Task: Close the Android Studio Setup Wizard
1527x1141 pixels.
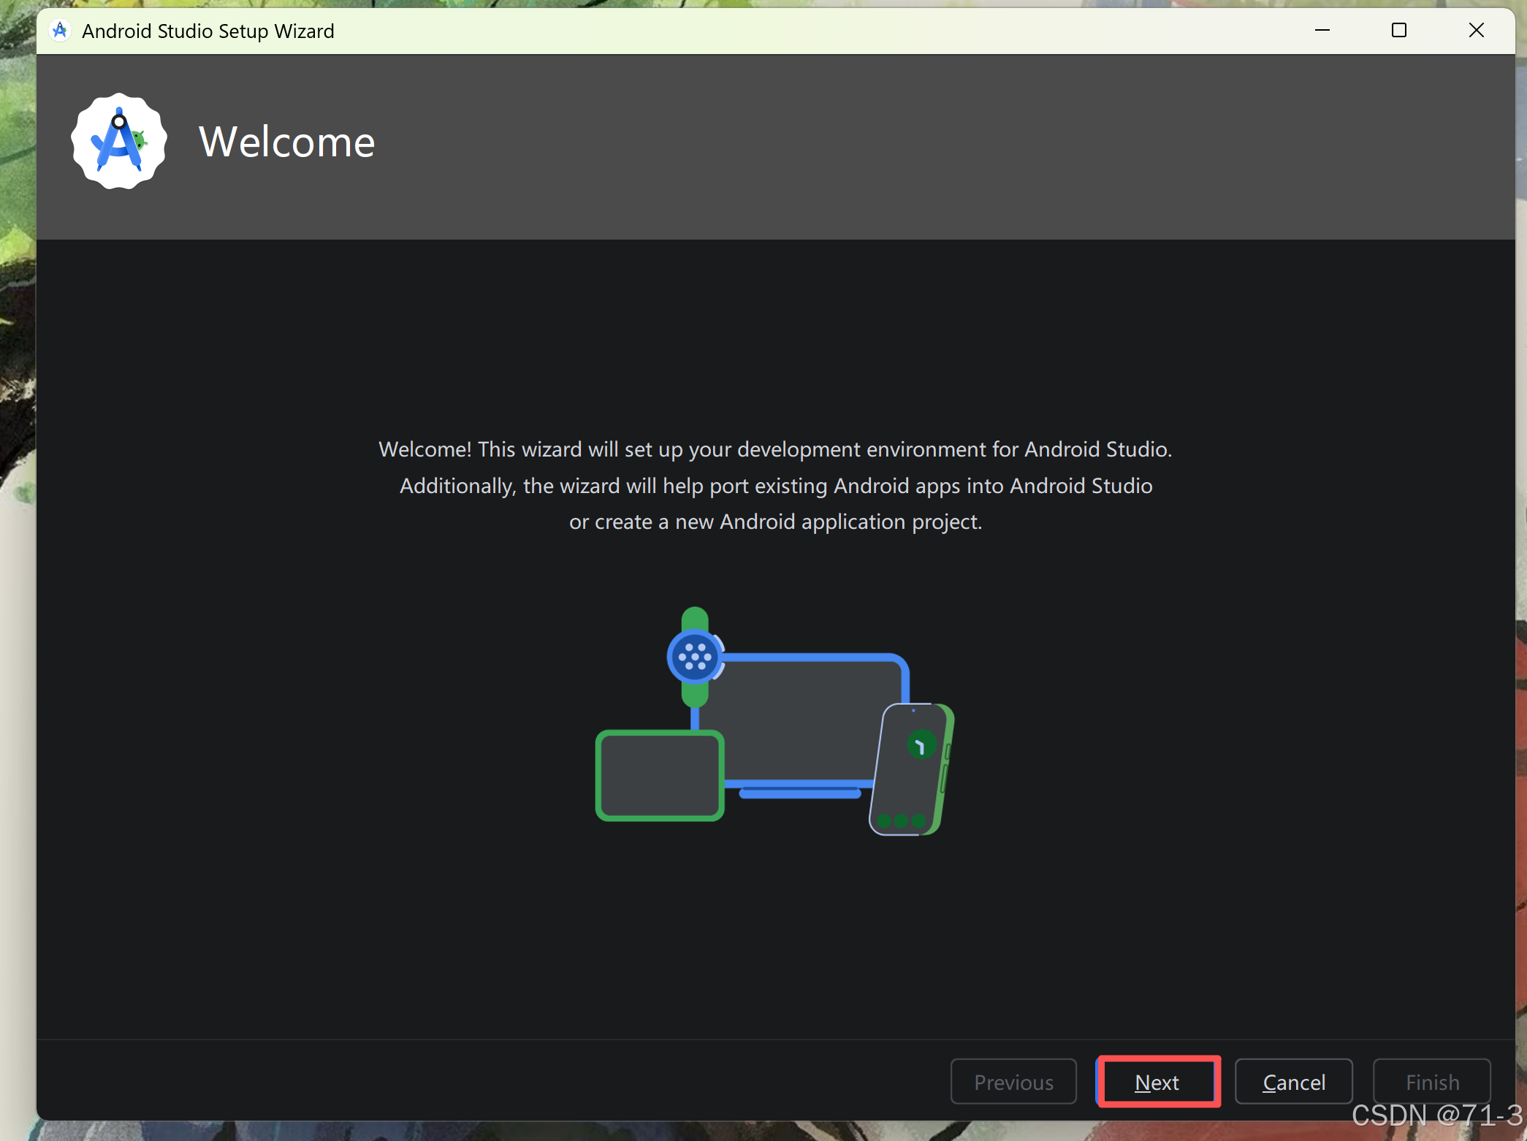Action: tap(1476, 31)
